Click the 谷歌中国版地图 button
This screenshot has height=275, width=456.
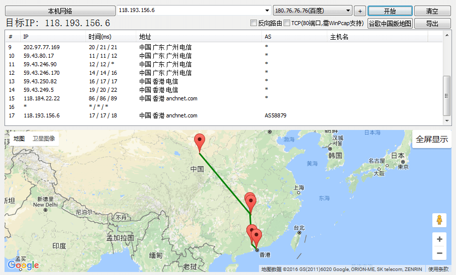pos(390,23)
